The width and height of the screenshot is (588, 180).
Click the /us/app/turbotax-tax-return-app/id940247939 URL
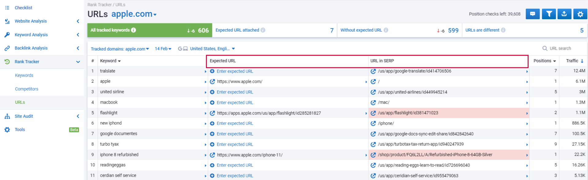click(421, 144)
